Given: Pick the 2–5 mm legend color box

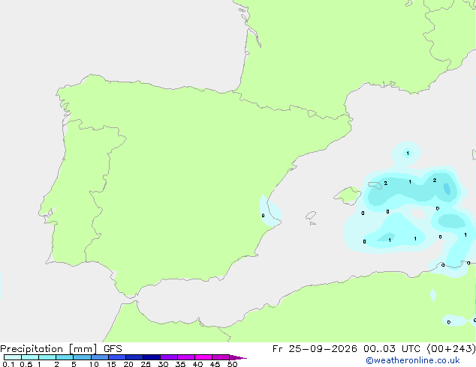Looking at the screenshot, I should pyautogui.click(x=65, y=357).
